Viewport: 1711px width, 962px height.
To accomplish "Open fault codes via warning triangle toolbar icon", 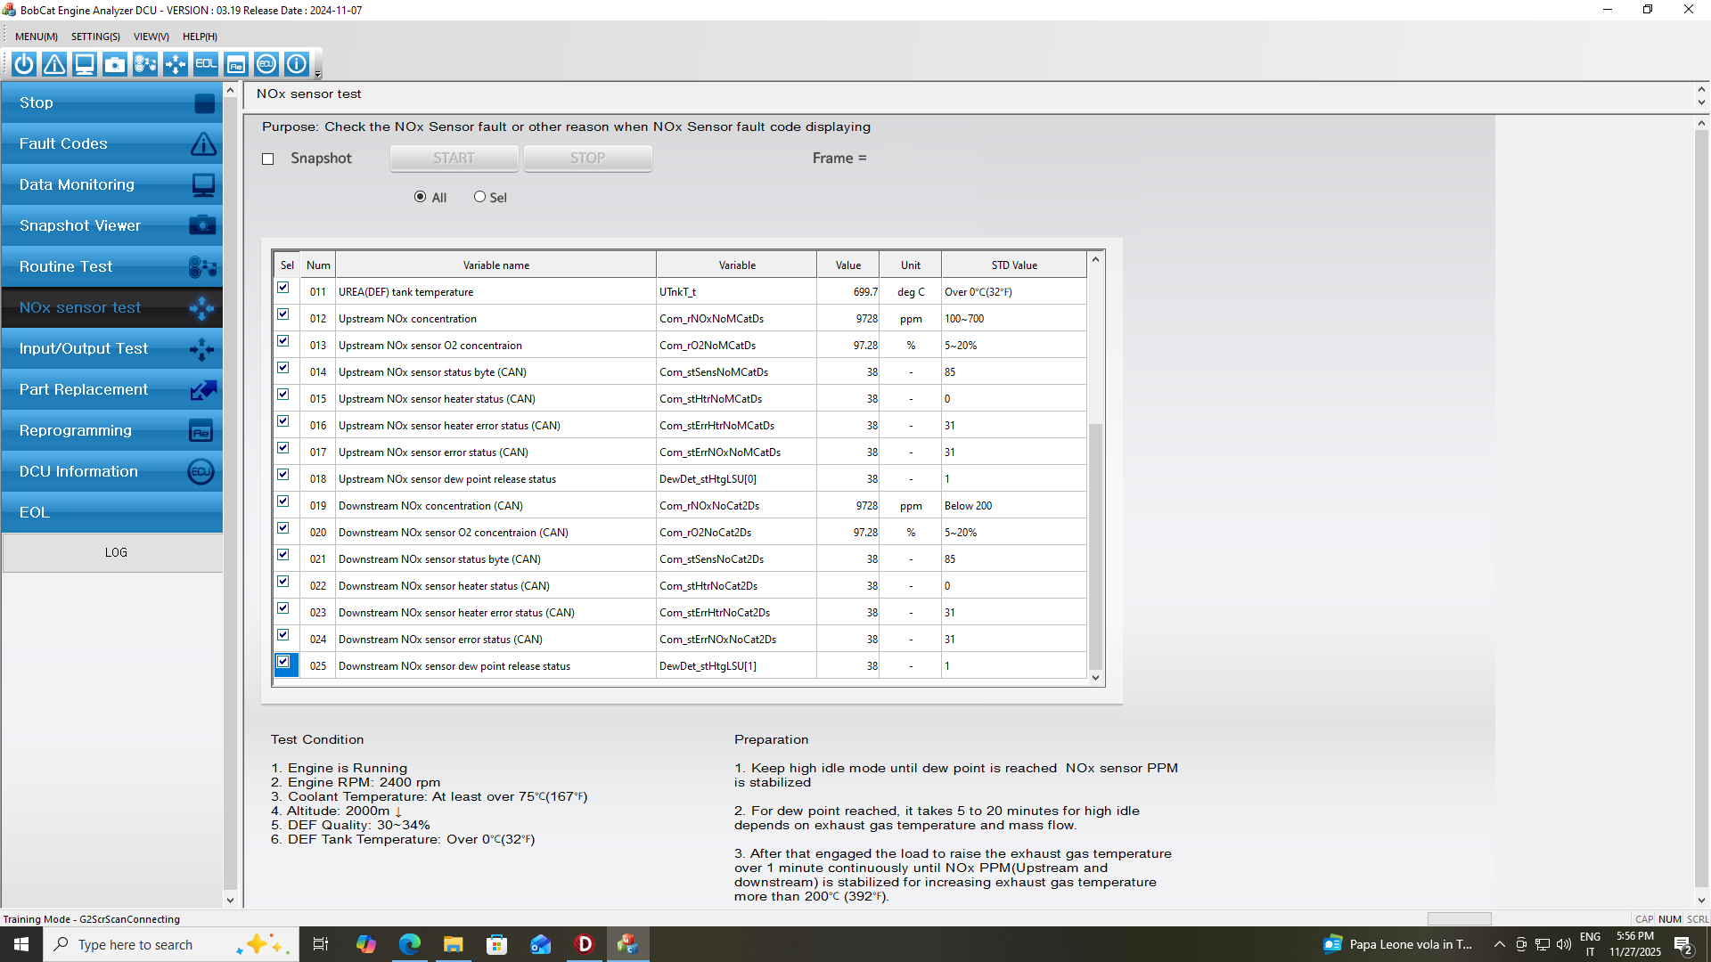I will [54, 64].
